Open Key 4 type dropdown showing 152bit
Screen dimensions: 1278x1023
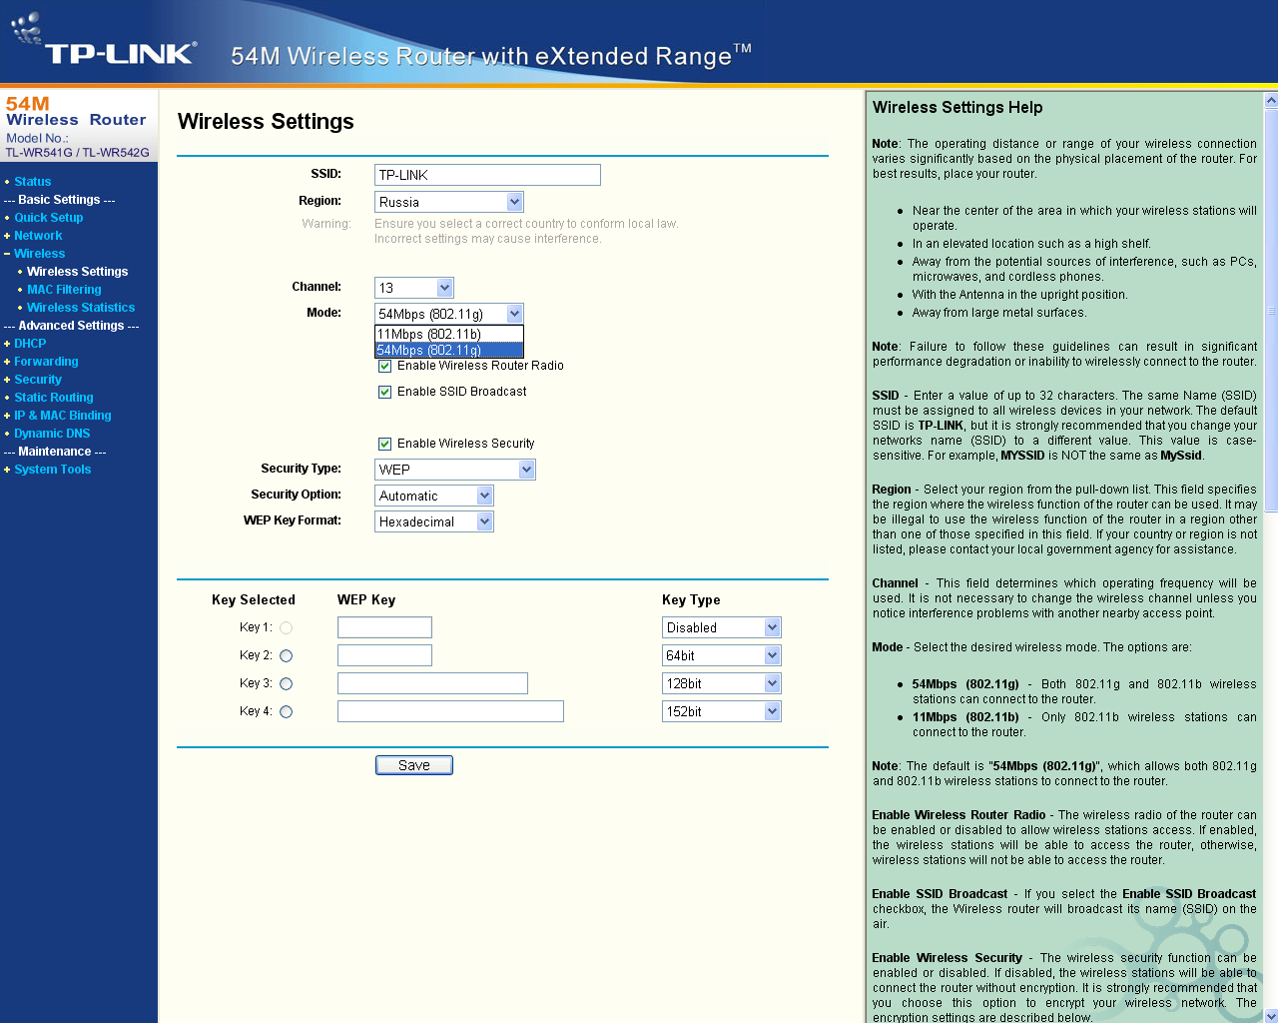click(x=722, y=711)
